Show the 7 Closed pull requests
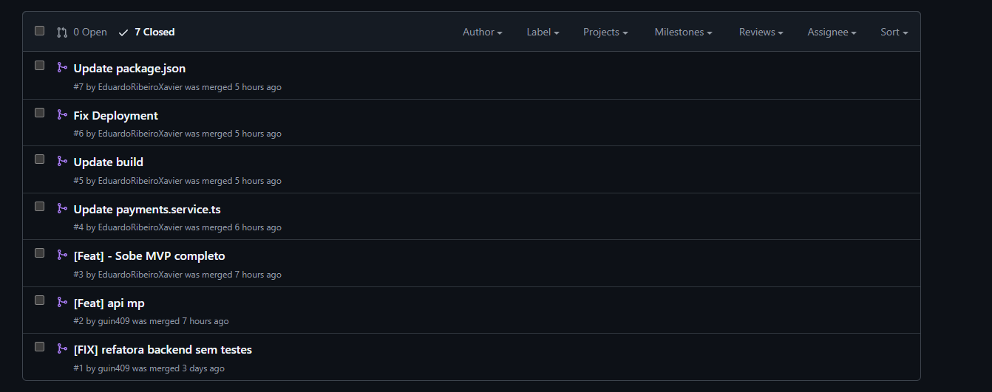This screenshot has width=992, height=392. 154,32
